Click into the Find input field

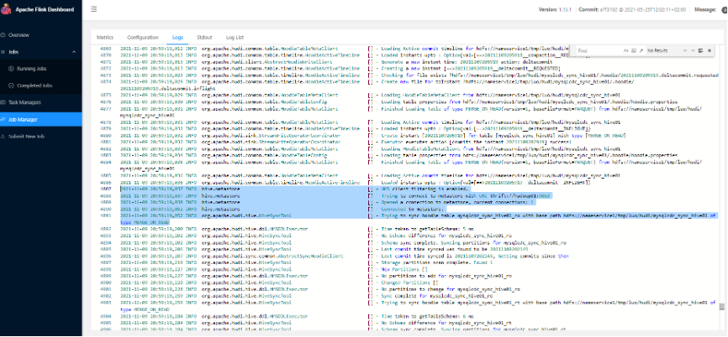tap(600, 50)
